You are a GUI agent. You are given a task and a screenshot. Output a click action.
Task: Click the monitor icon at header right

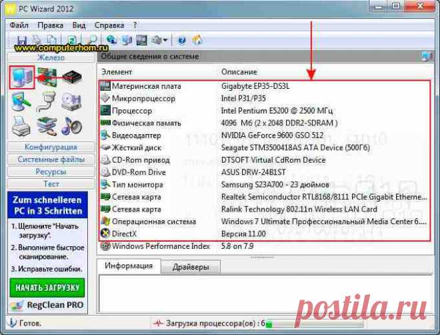[x=427, y=56]
